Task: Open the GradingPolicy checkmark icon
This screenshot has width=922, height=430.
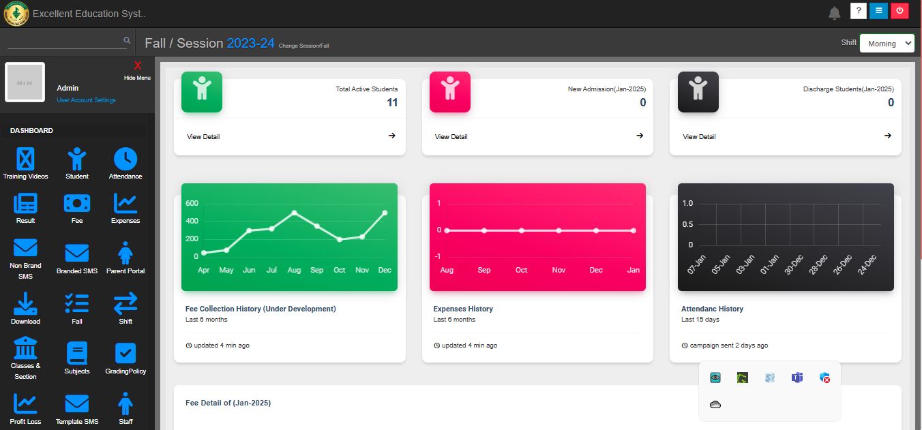Action: tap(125, 354)
